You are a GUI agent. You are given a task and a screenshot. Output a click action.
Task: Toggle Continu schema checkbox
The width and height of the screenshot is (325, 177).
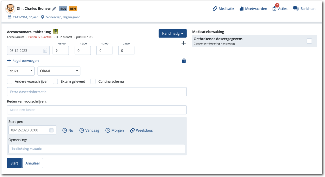point(93,81)
